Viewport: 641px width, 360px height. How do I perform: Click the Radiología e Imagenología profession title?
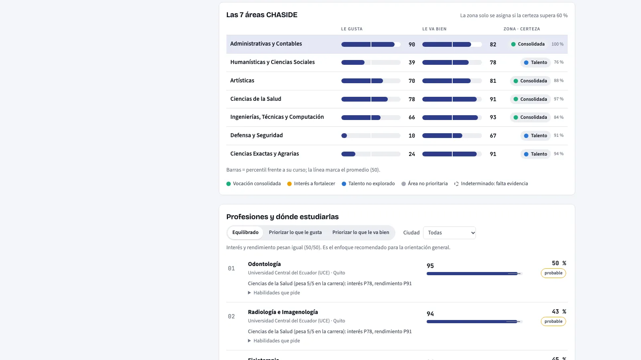click(x=283, y=312)
